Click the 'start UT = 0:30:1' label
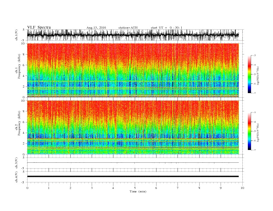 166,28
